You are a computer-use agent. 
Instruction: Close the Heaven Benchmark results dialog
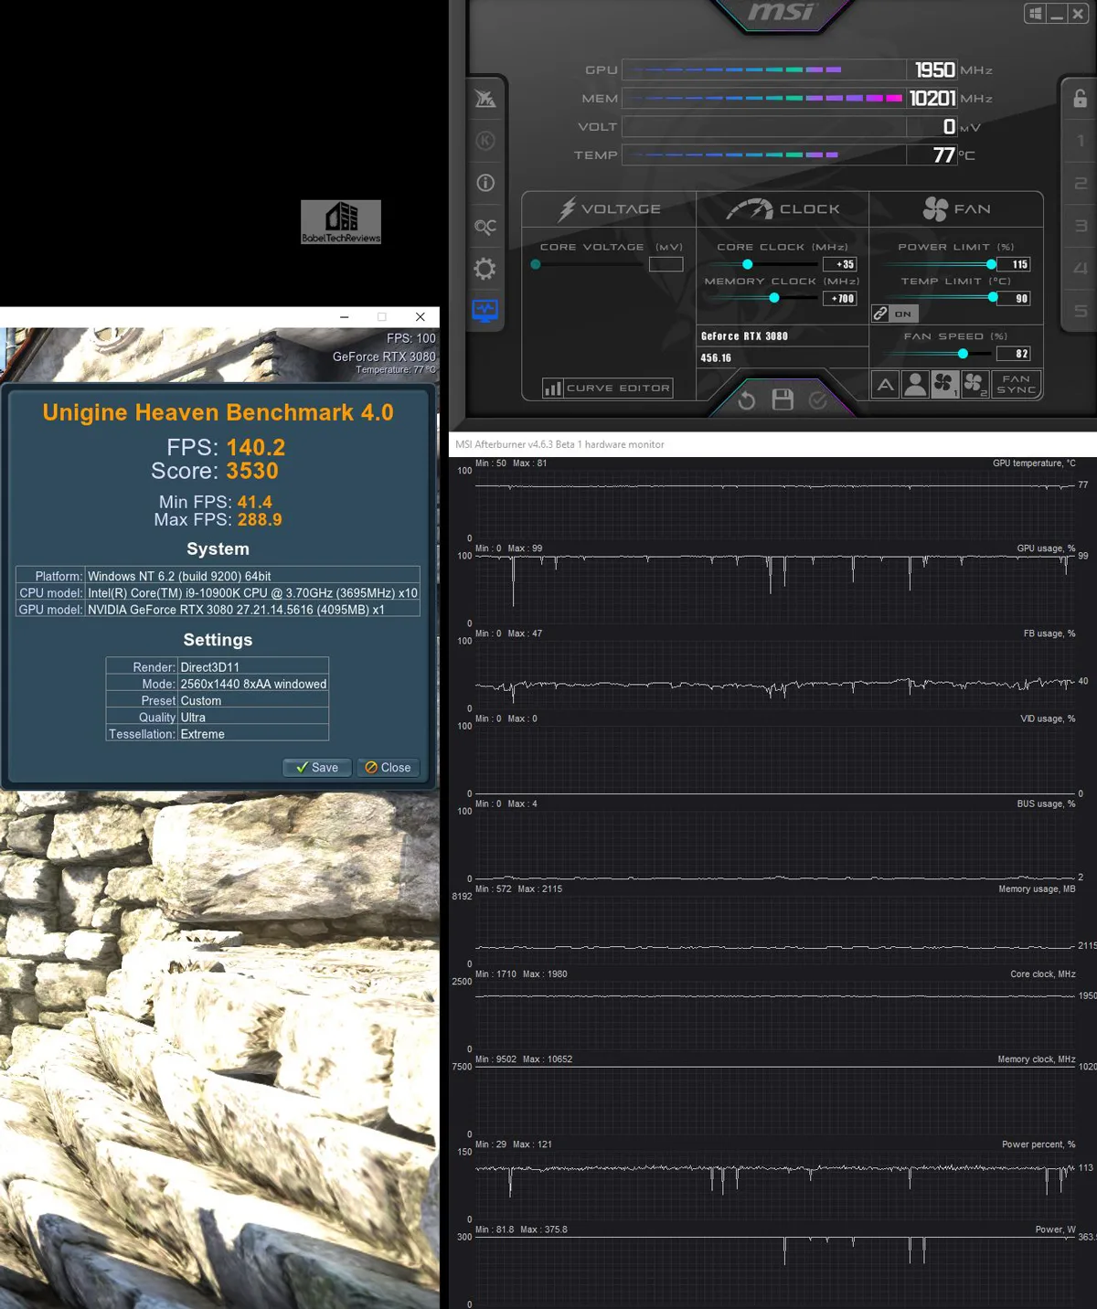[388, 768]
